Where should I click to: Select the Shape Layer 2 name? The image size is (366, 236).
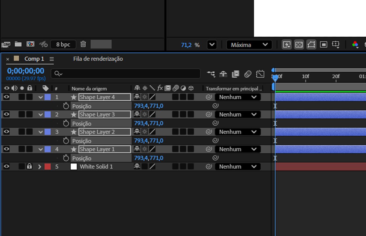click(104, 132)
